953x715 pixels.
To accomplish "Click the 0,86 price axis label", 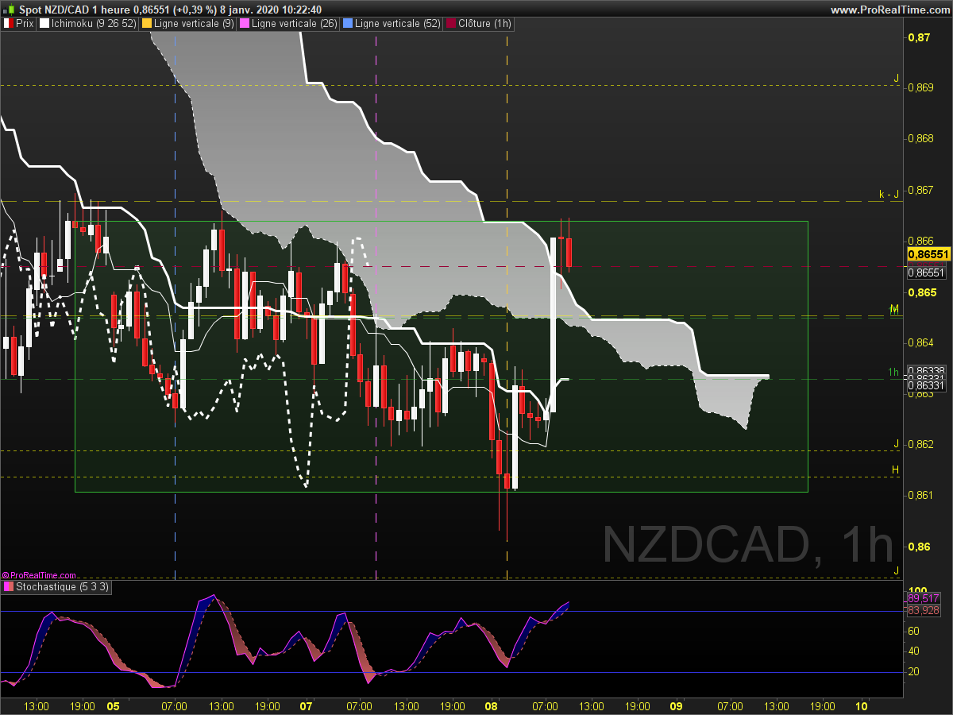I will [x=918, y=547].
